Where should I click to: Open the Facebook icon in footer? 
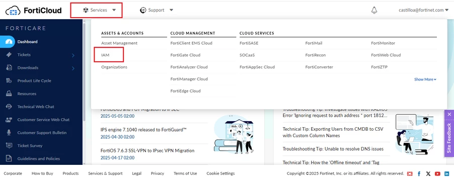(419, 174)
